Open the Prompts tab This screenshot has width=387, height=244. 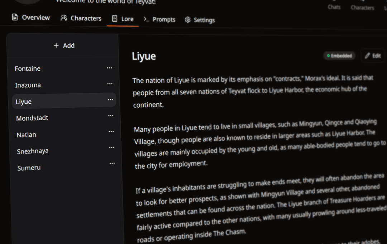pos(159,19)
